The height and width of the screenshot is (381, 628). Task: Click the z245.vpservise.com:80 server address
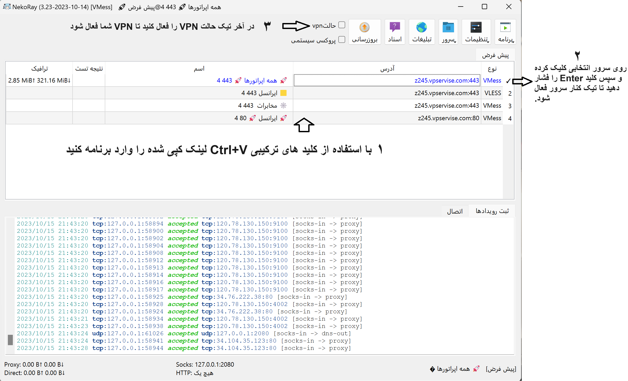coord(448,118)
